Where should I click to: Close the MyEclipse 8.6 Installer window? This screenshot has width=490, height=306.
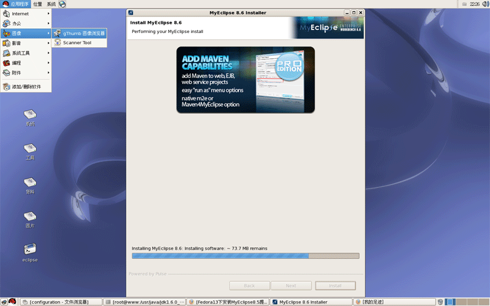[361, 13]
